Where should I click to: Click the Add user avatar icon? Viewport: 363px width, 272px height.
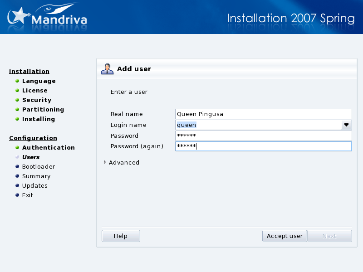107,69
